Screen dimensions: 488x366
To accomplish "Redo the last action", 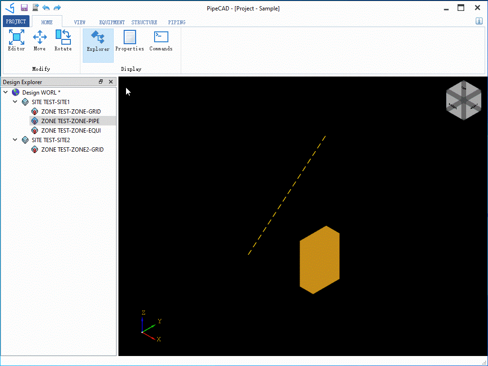I will (x=57, y=8).
